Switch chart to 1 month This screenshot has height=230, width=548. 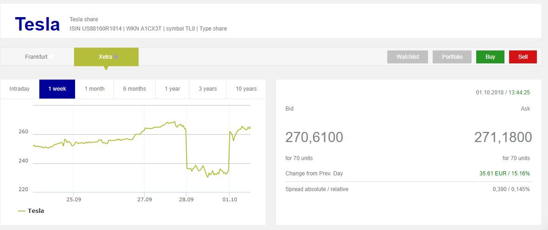(94, 89)
